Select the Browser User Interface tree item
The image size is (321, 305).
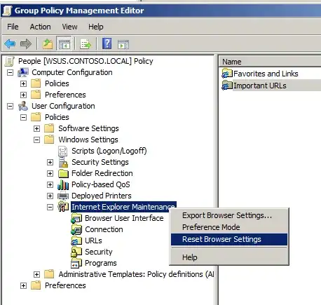(x=124, y=218)
